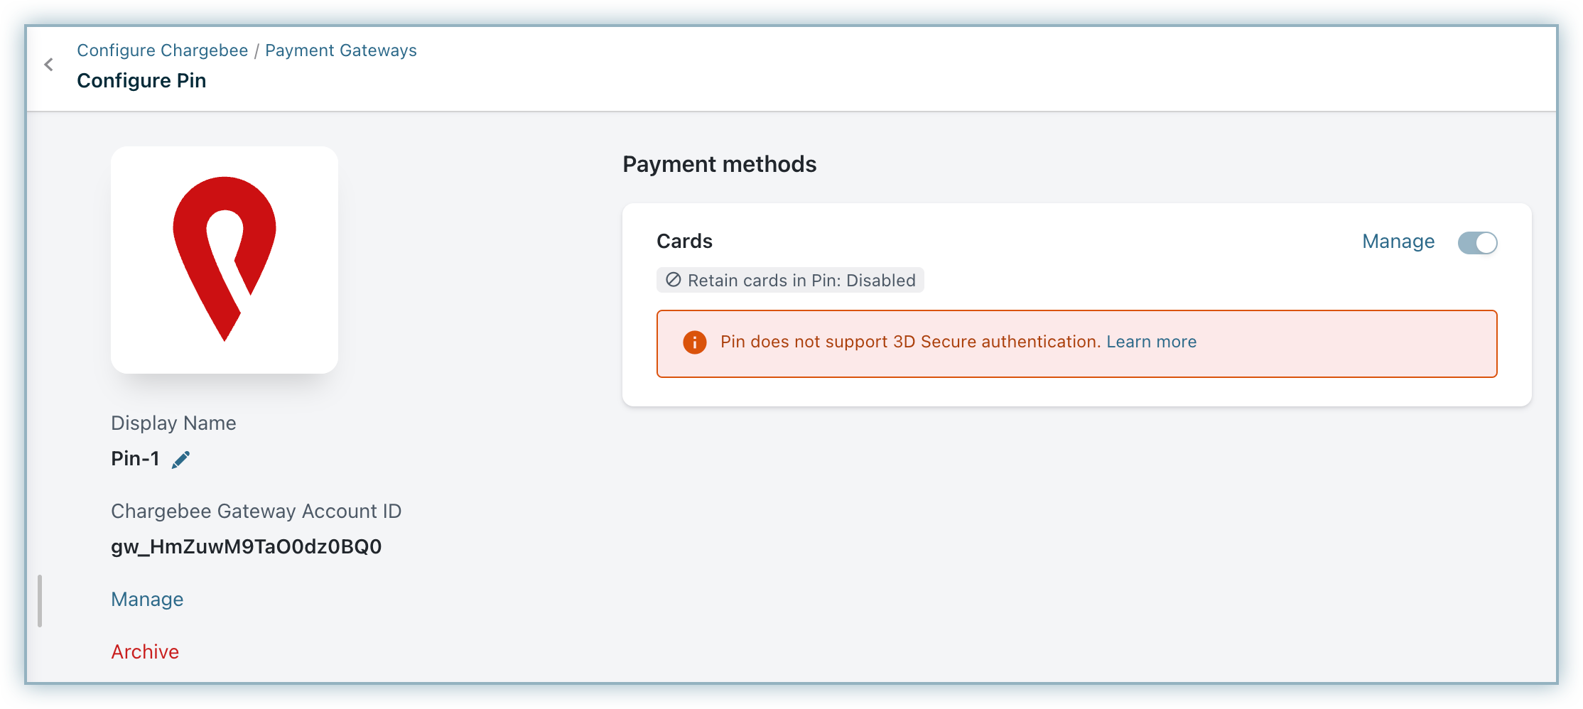Toggle the Cards payment method switch

(x=1477, y=243)
